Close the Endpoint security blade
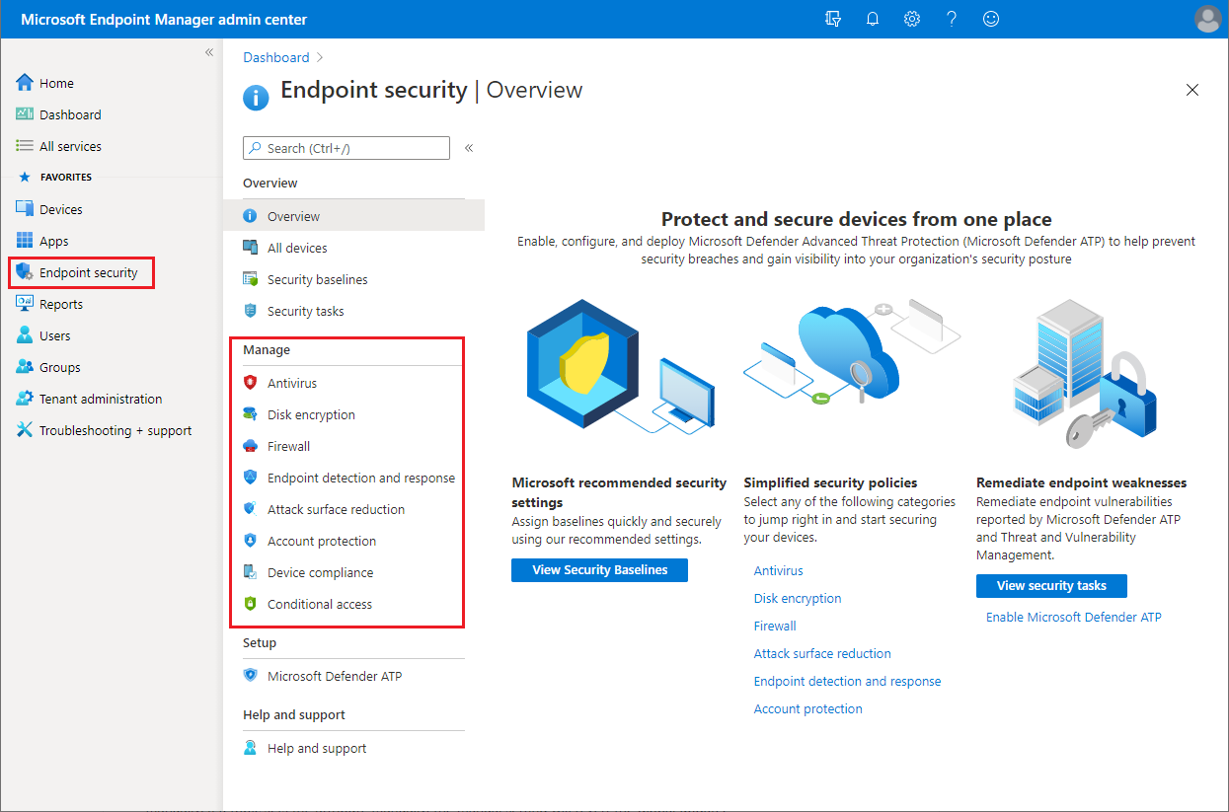Viewport: 1229px width, 812px height. 1192,90
